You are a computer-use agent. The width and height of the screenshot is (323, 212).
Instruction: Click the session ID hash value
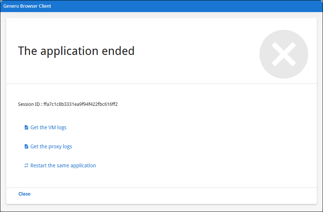click(x=80, y=104)
